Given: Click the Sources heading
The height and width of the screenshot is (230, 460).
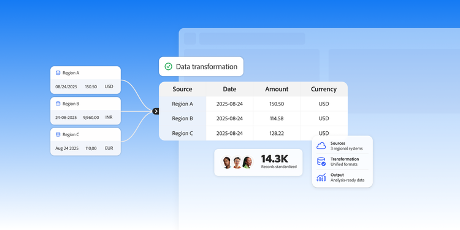Looking at the screenshot, I should coord(338,143).
